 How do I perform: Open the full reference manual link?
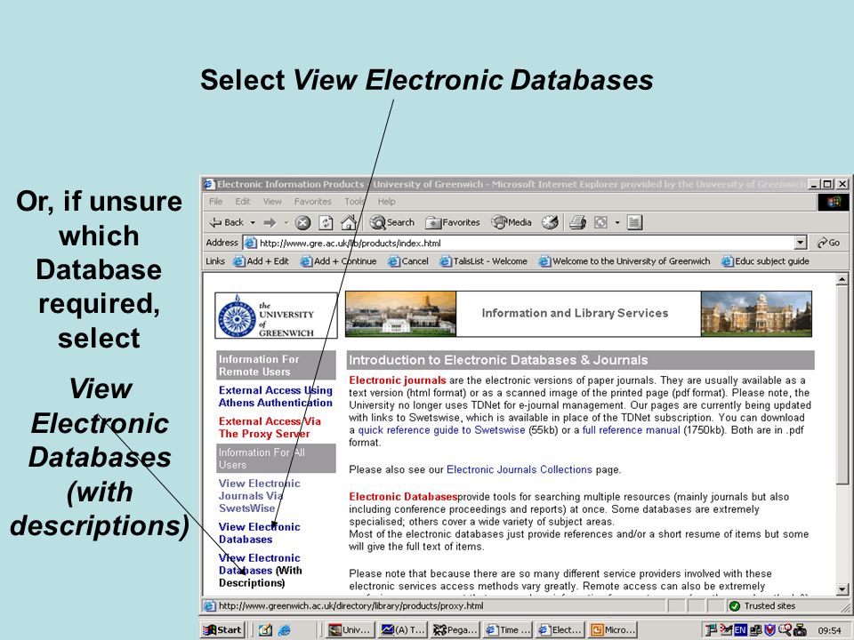632,430
